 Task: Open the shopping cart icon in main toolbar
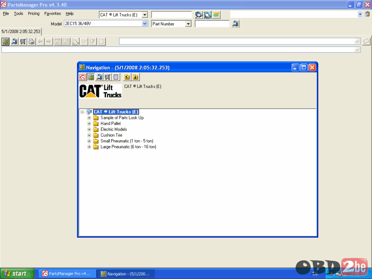tap(23, 42)
